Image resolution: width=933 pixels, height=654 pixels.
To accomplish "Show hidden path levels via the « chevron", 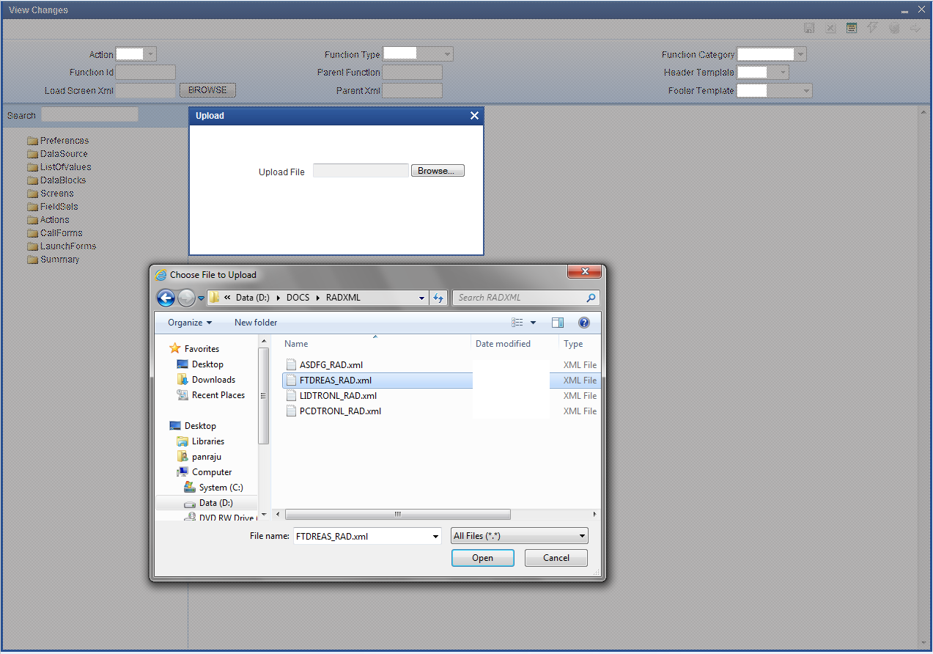I will coord(228,298).
